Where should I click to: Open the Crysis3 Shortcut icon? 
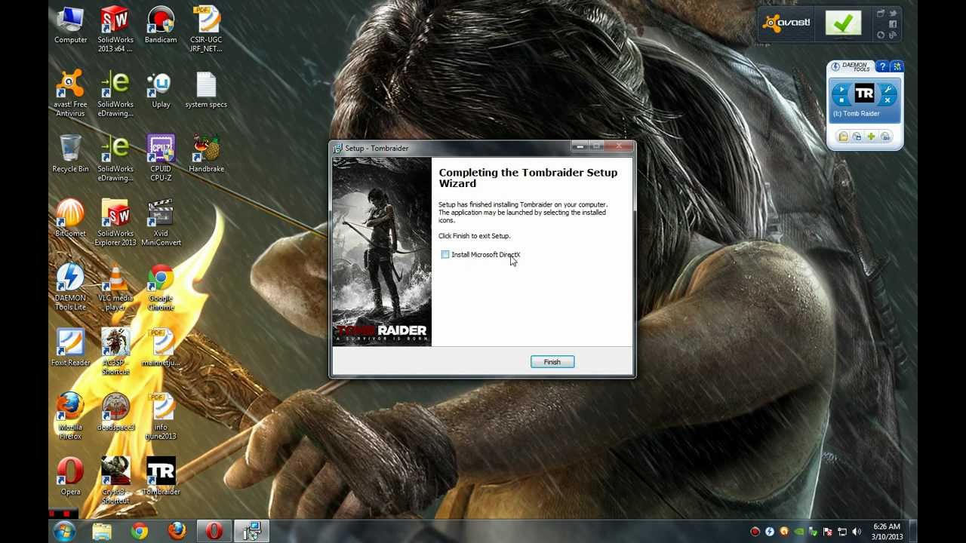tap(115, 481)
